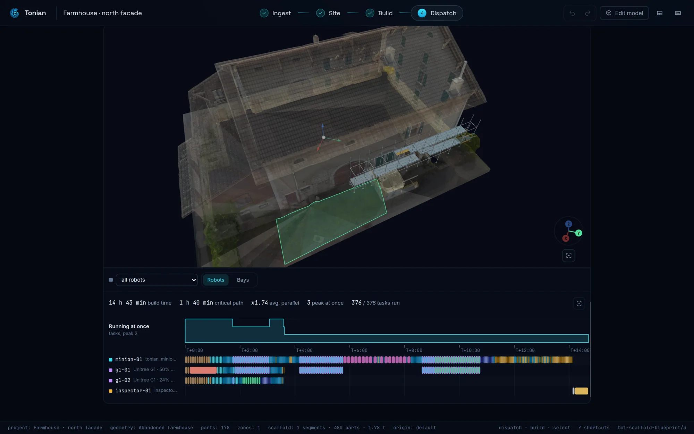Viewport: 694px width, 434px height.
Task: Click the Ingest checkmark icon
Action: (264, 13)
